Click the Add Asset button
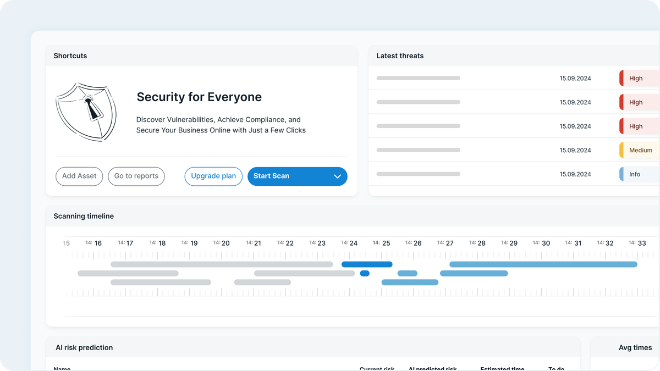Screen dimensions: 660x371 79,176
